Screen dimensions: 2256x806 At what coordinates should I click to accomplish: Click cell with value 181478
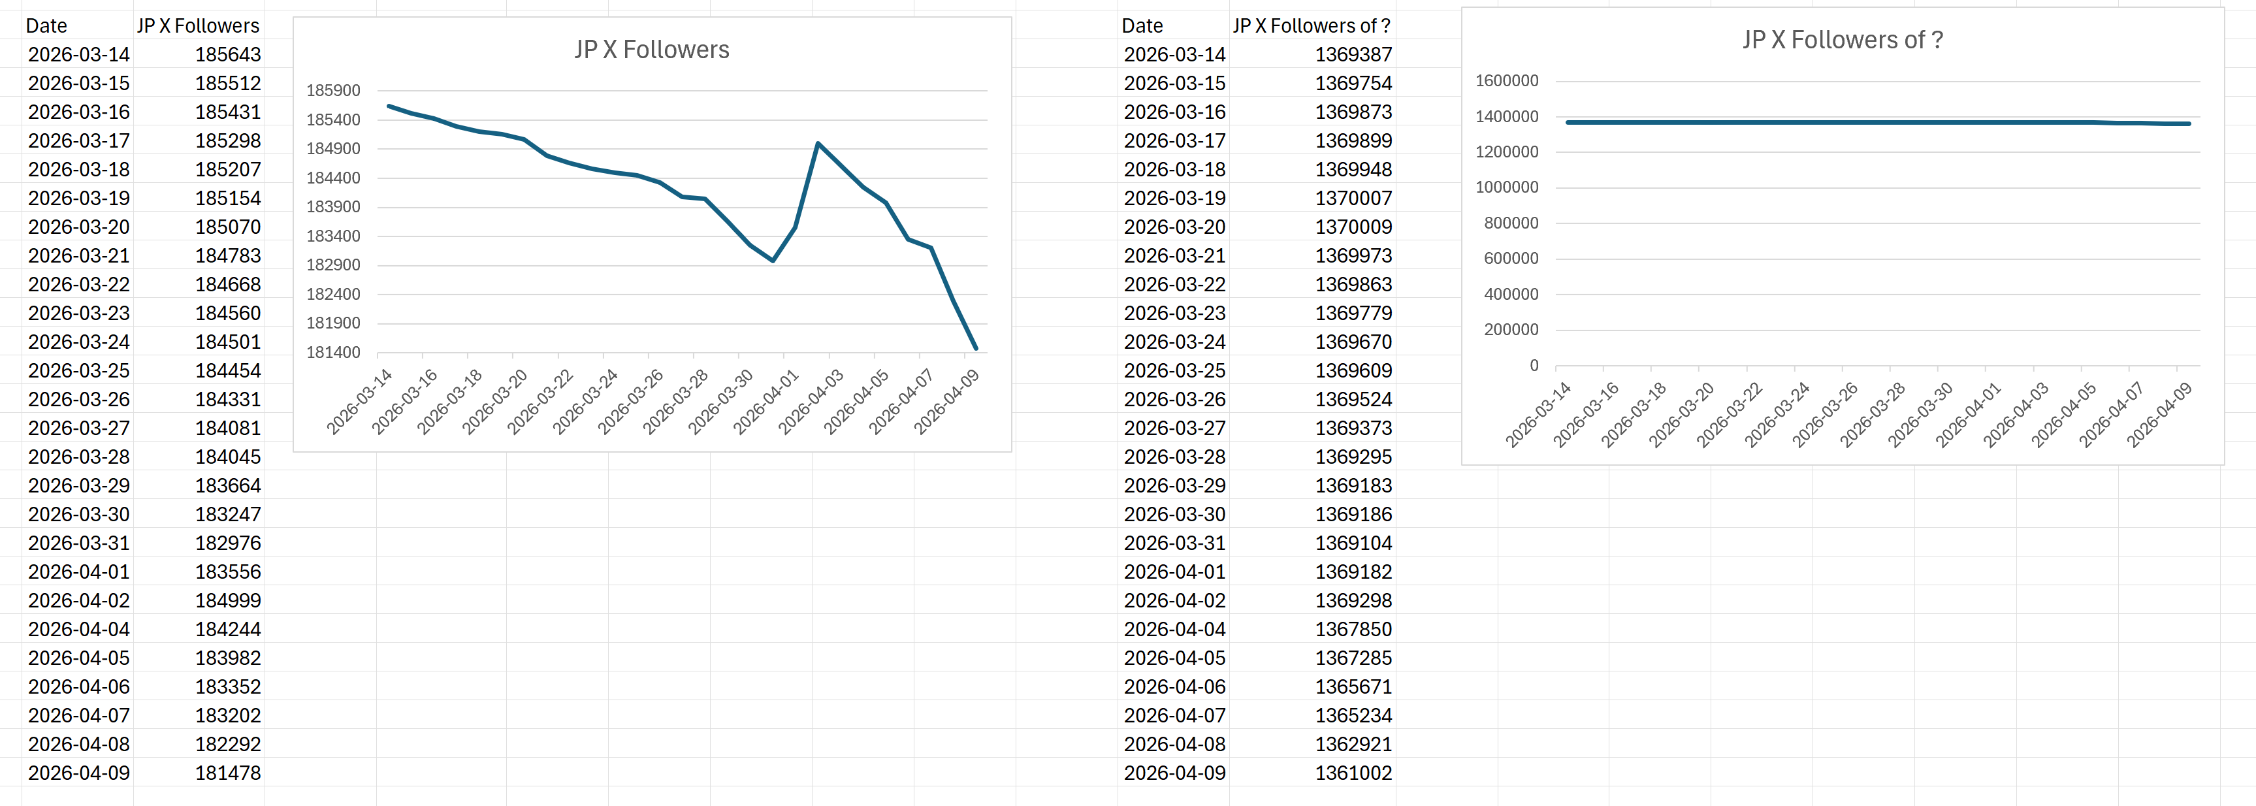[228, 773]
